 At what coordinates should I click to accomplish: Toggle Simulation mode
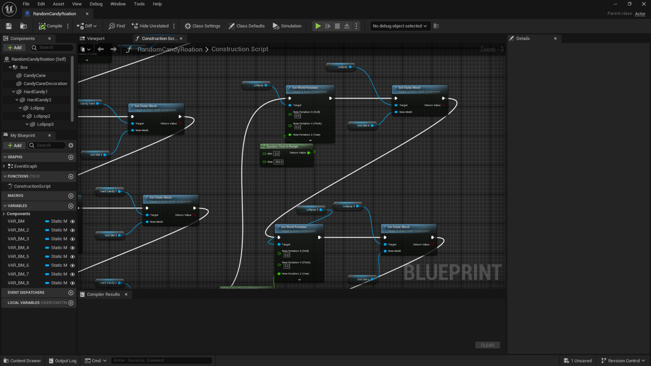tap(287, 26)
